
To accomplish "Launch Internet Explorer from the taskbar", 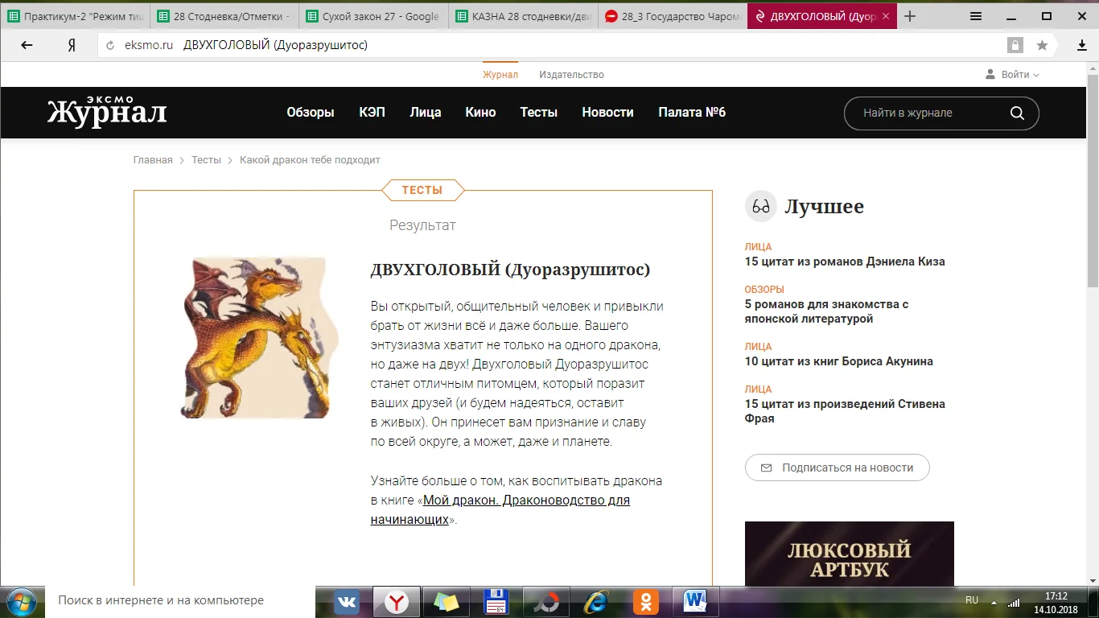I will [x=596, y=601].
